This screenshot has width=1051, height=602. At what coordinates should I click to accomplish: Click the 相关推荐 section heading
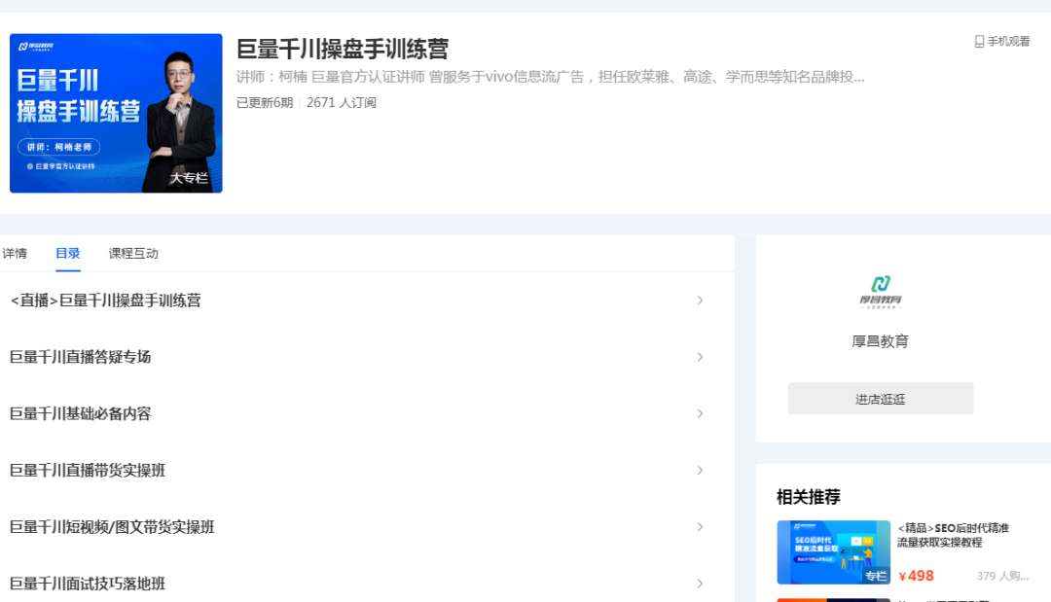point(809,496)
